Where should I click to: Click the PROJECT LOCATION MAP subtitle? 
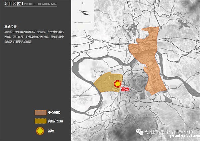(40, 4)
